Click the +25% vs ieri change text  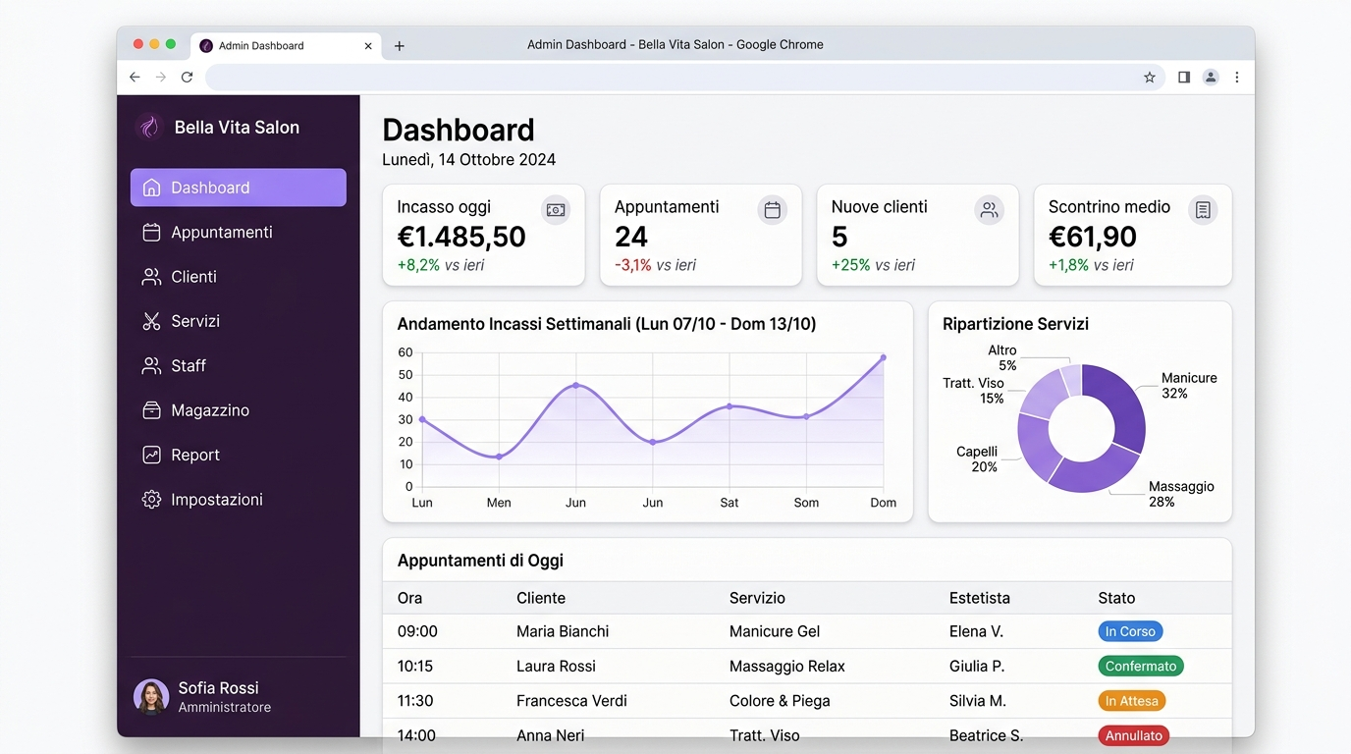[x=873, y=265]
